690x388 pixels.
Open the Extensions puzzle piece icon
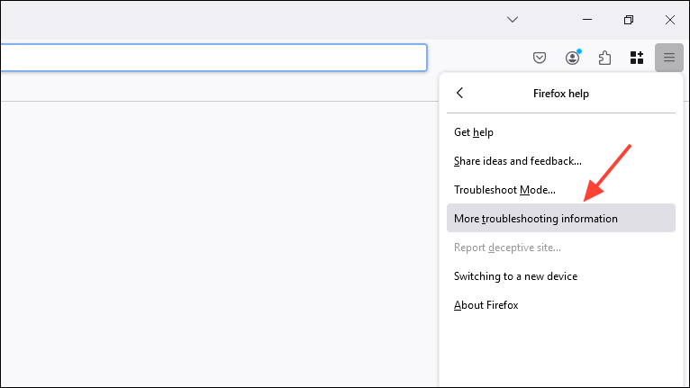coord(604,58)
